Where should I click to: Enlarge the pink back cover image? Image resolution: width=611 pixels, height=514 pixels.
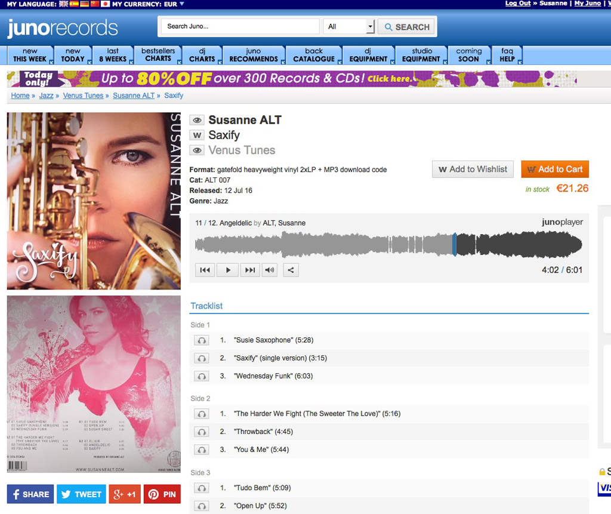coord(94,384)
